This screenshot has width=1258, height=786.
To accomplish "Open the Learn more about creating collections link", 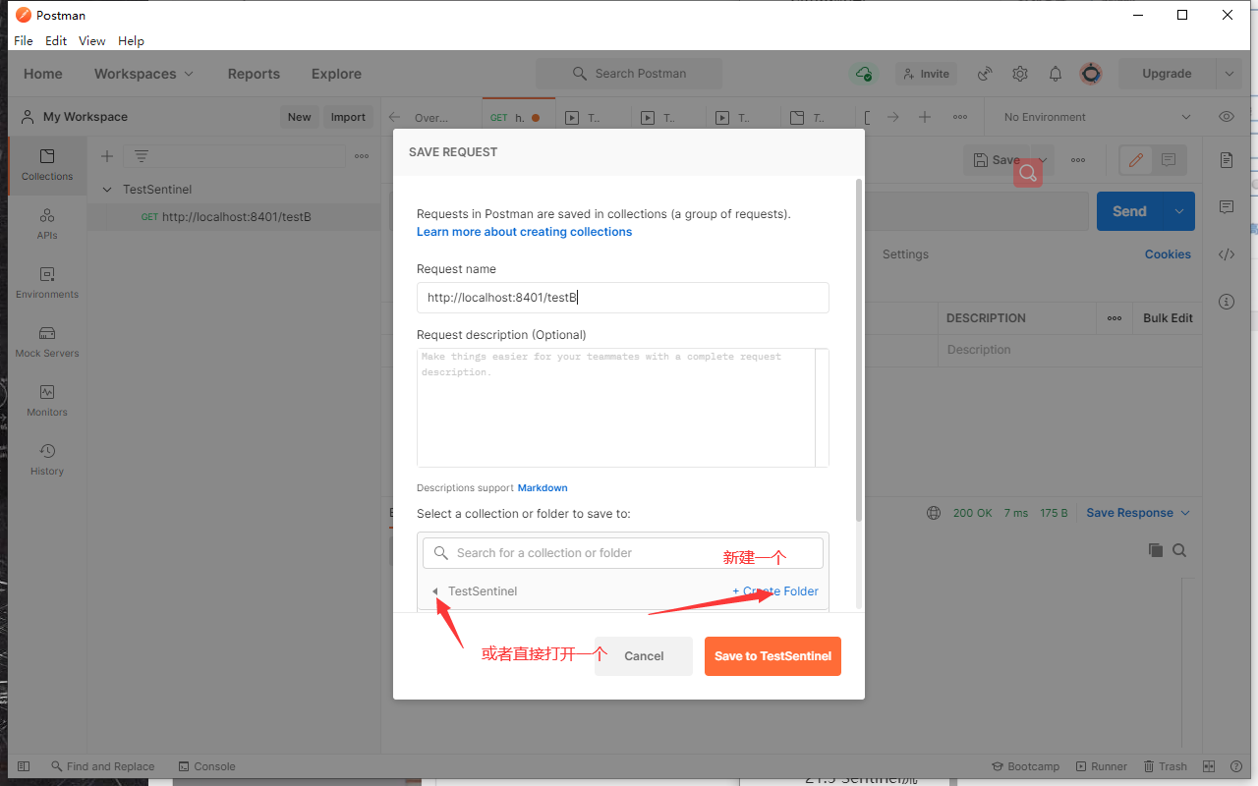I will pyautogui.click(x=524, y=232).
